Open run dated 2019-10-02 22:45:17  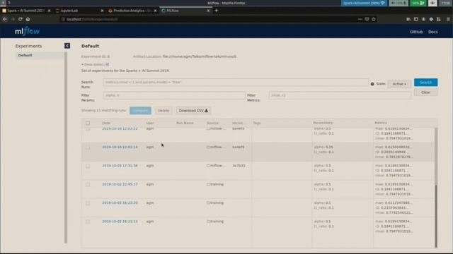(120, 184)
